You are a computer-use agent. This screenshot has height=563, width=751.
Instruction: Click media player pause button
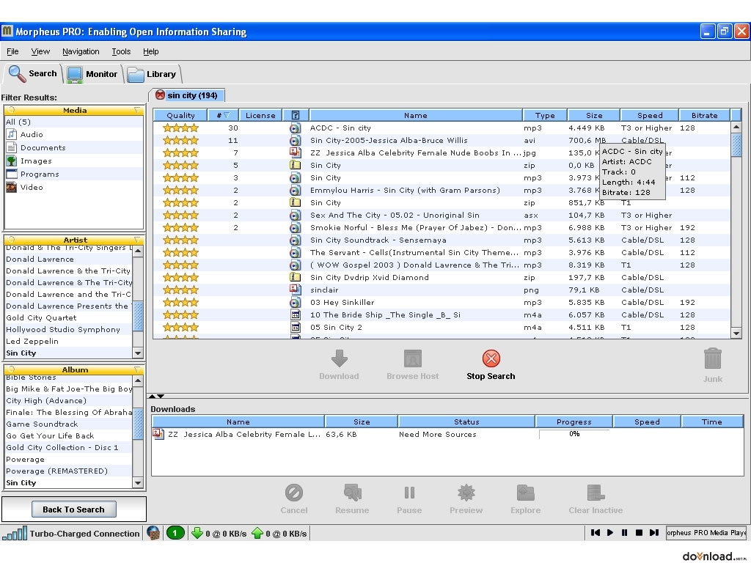625,532
